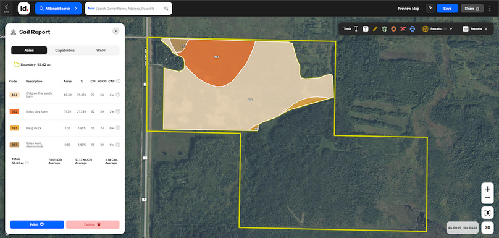Select the Acres tab

click(x=29, y=50)
